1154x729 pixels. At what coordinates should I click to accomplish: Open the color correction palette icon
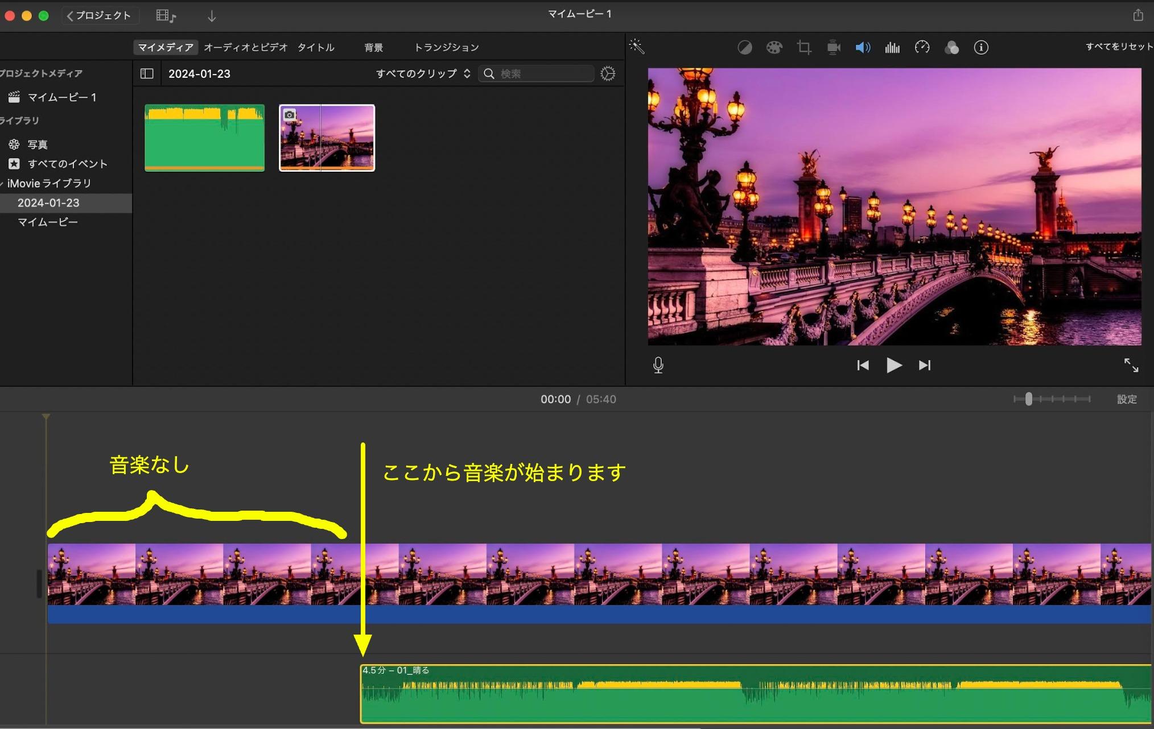coord(774,47)
